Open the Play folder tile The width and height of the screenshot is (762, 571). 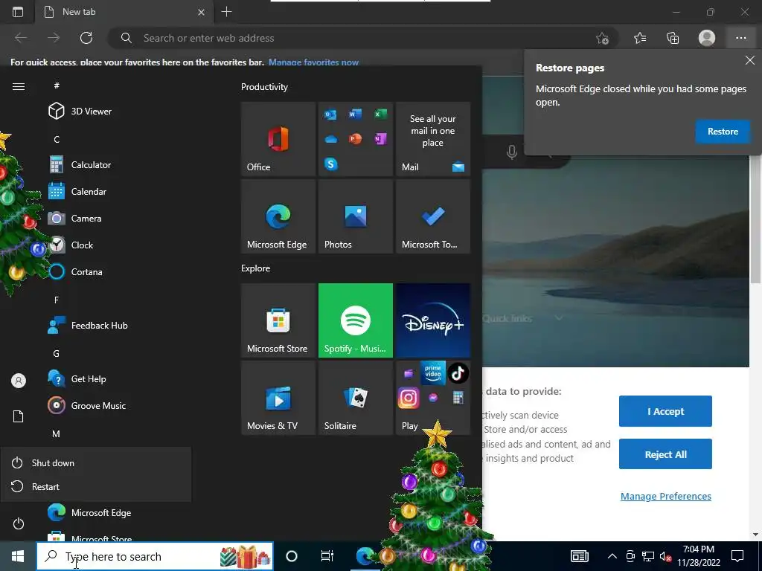432,398
